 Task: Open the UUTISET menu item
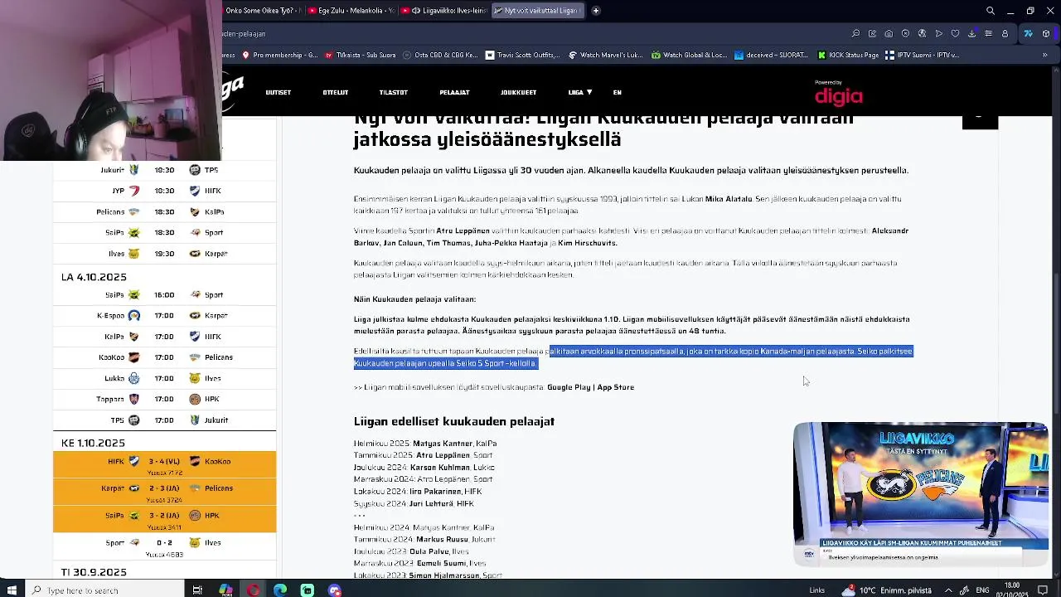279,93
